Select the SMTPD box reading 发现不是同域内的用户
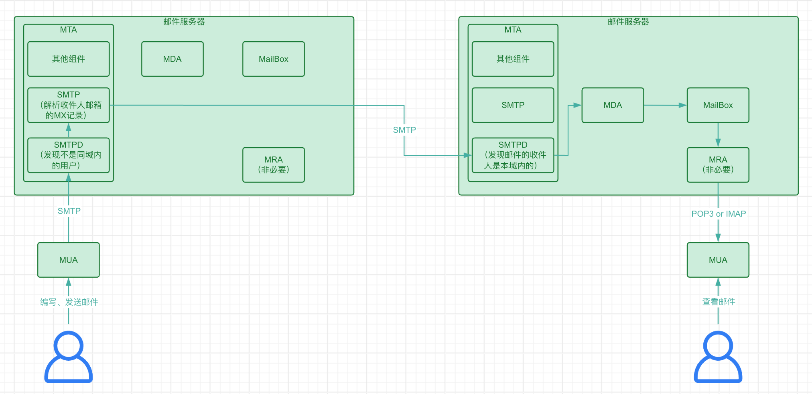This screenshot has width=812, height=394. [69, 155]
